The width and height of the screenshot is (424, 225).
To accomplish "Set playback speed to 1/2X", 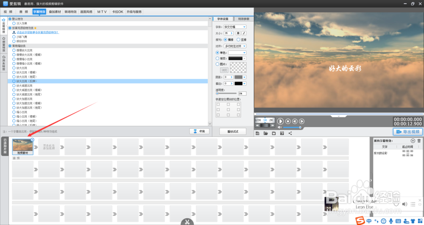I will [x=259, y=120].
